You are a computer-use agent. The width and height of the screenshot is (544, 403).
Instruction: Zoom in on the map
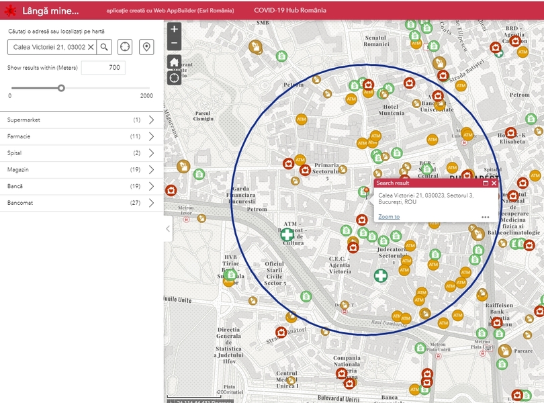click(175, 30)
